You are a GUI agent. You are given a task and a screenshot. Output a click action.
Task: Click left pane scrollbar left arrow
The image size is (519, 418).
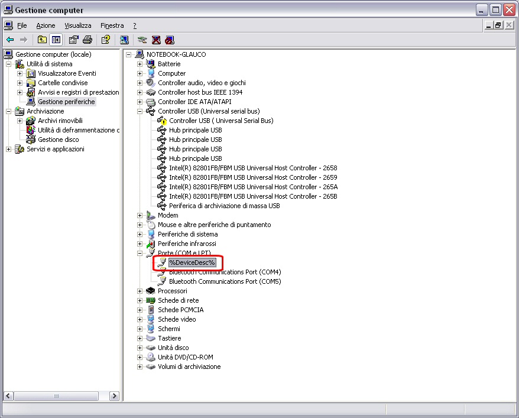pyautogui.click(x=9, y=396)
